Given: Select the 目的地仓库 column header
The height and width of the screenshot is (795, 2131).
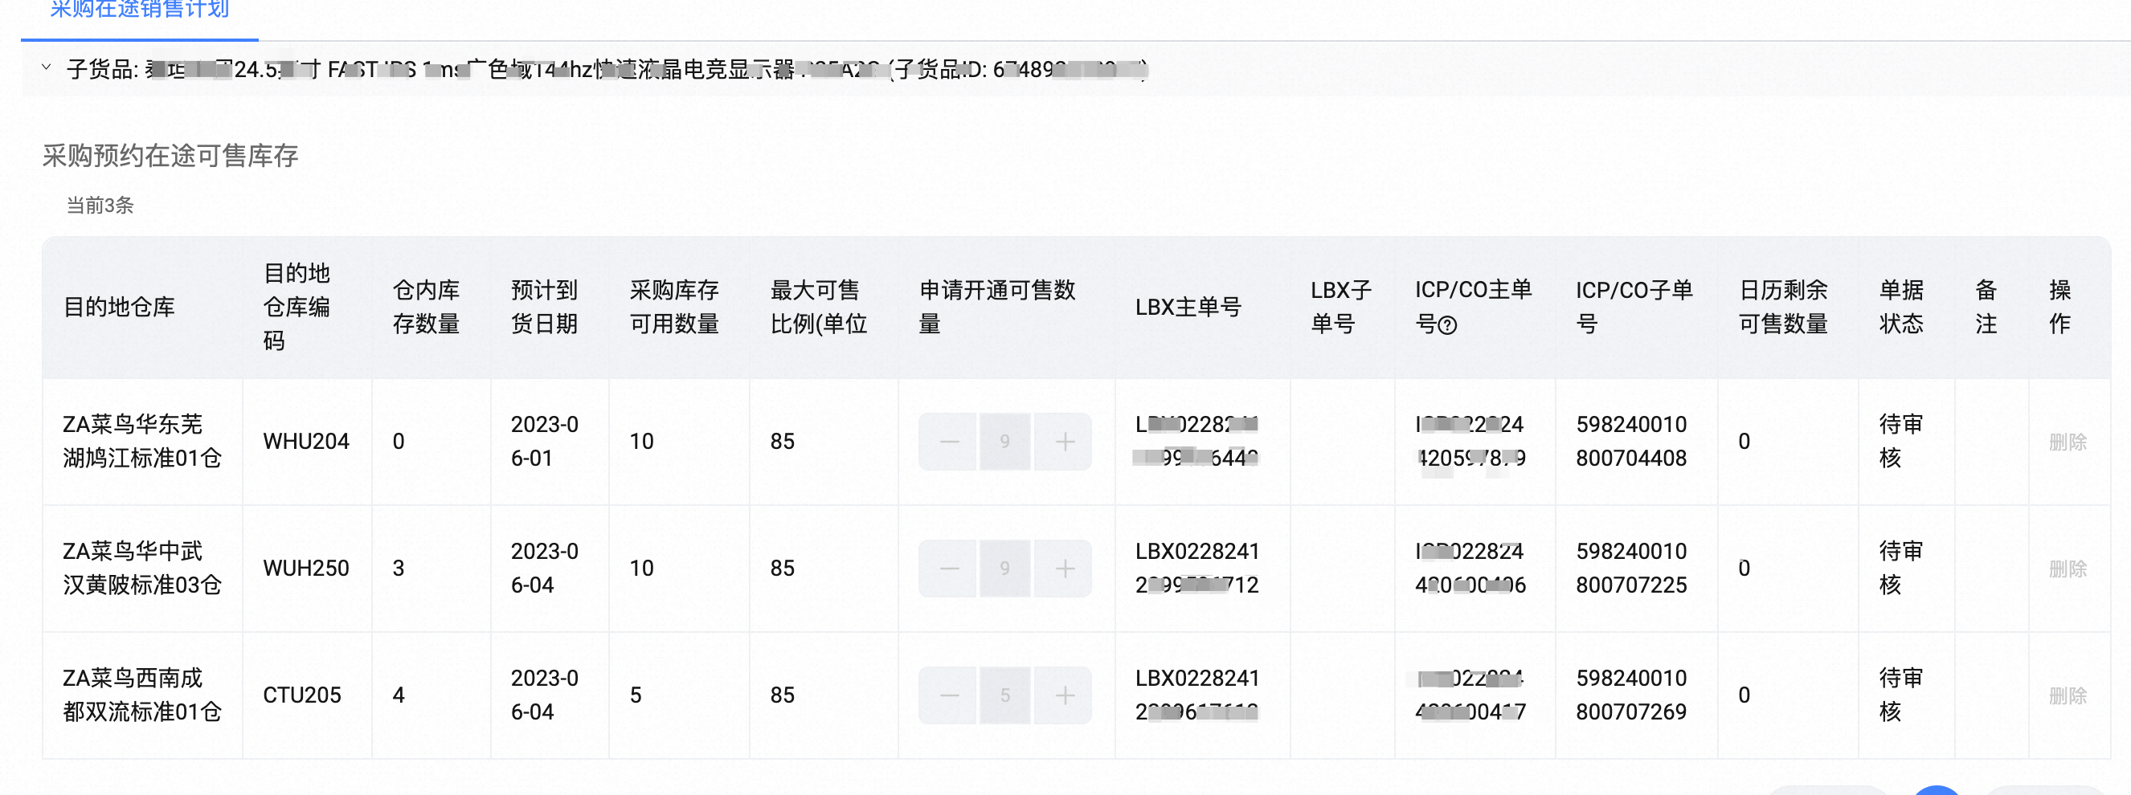Looking at the screenshot, I should [119, 308].
